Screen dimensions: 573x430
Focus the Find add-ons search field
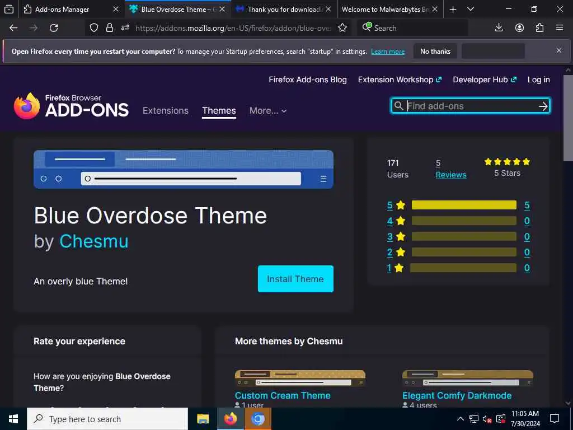point(470,106)
